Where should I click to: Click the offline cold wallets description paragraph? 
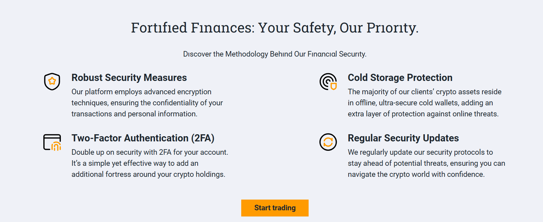(425, 103)
